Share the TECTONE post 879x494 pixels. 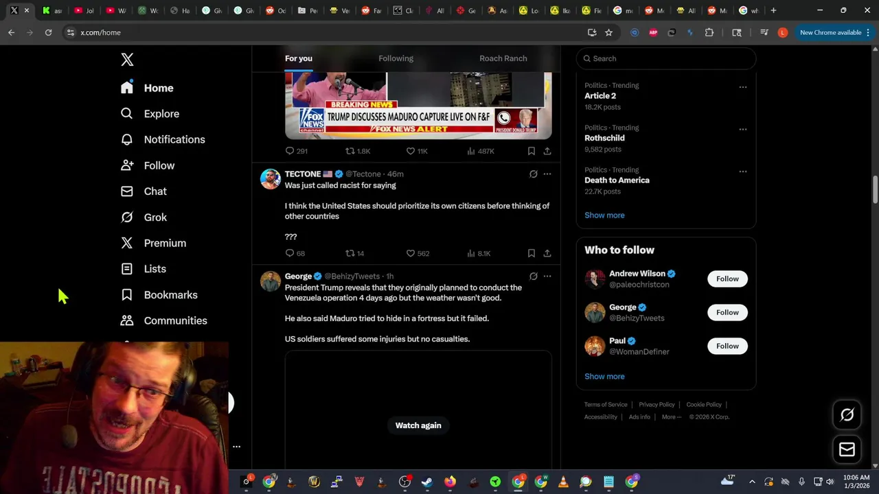click(x=547, y=253)
